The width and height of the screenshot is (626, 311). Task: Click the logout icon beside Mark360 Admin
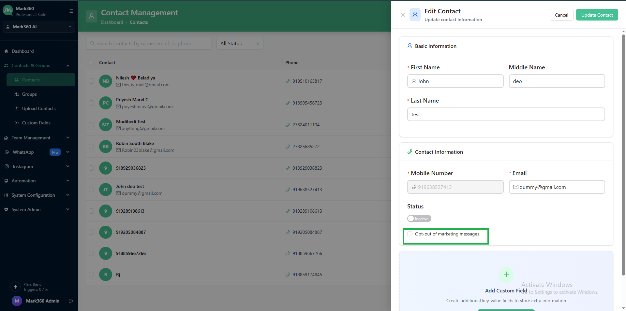point(71,301)
